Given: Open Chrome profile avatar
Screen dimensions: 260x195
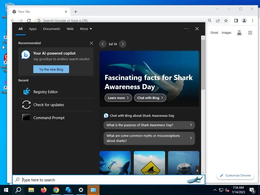Looking at the screenshot, I should [x=244, y=21].
